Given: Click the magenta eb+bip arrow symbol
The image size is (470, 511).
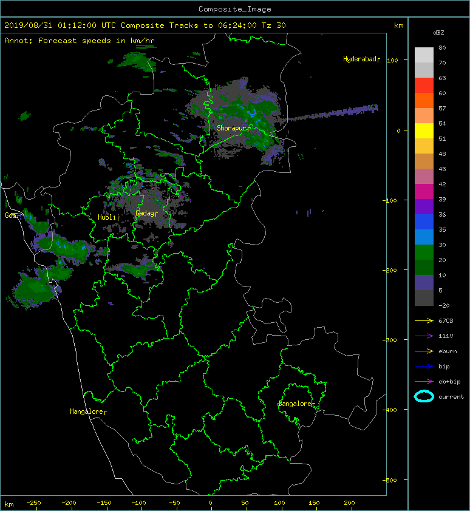Looking at the screenshot, I should point(424,382).
